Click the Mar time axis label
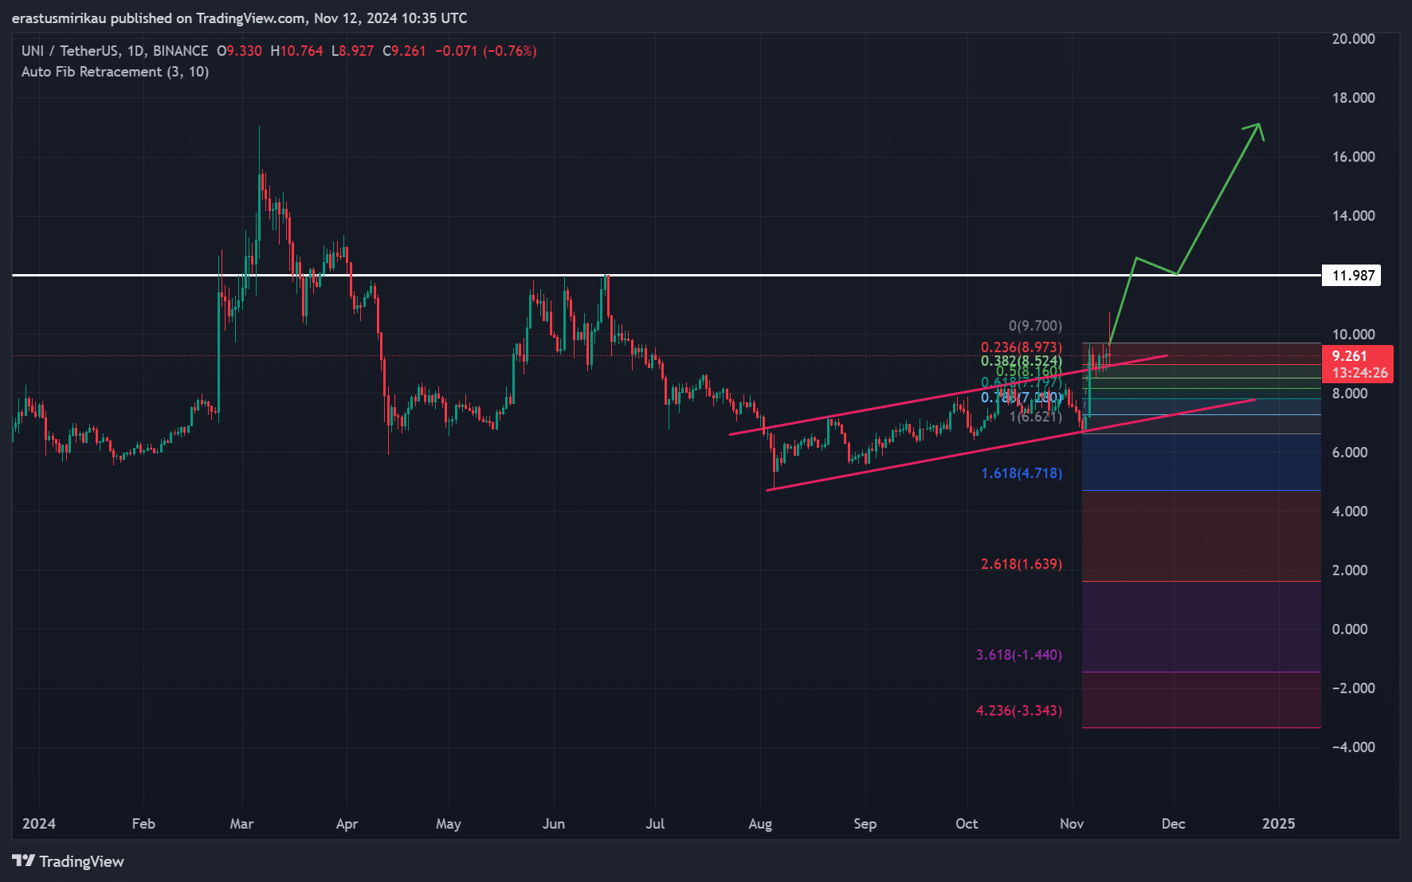This screenshot has width=1412, height=882. coord(241,824)
